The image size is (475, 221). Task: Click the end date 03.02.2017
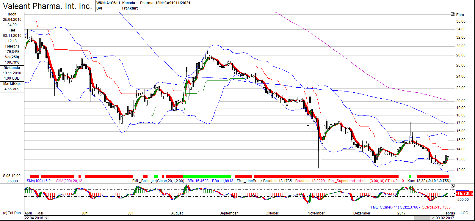(445, 218)
